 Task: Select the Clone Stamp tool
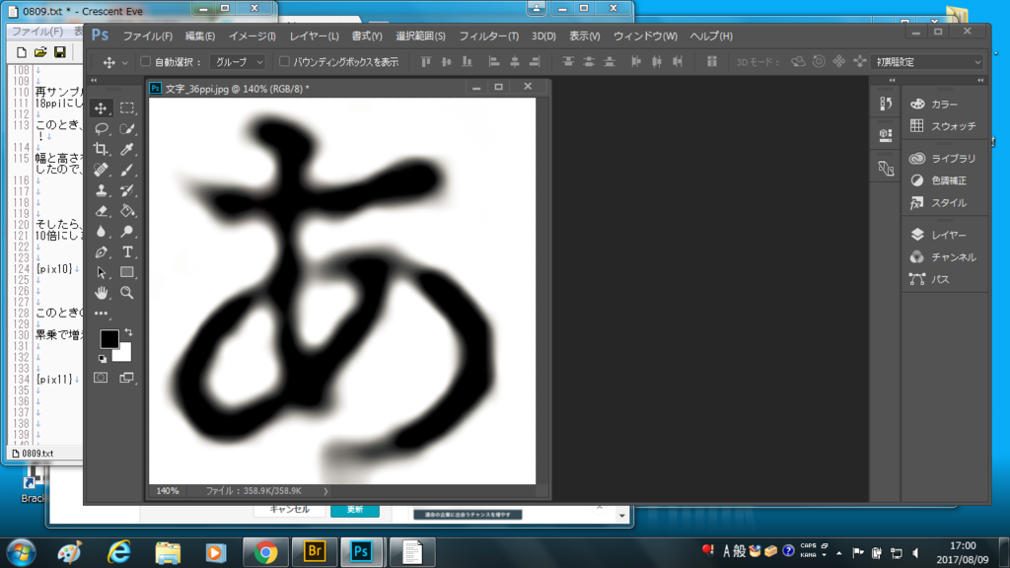click(x=102, y=190)
